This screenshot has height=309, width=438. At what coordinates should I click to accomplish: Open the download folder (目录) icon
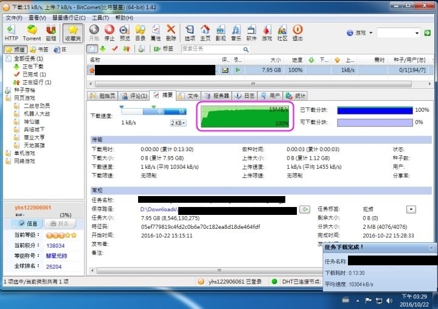pyautogui.click(x=141, y=33)
